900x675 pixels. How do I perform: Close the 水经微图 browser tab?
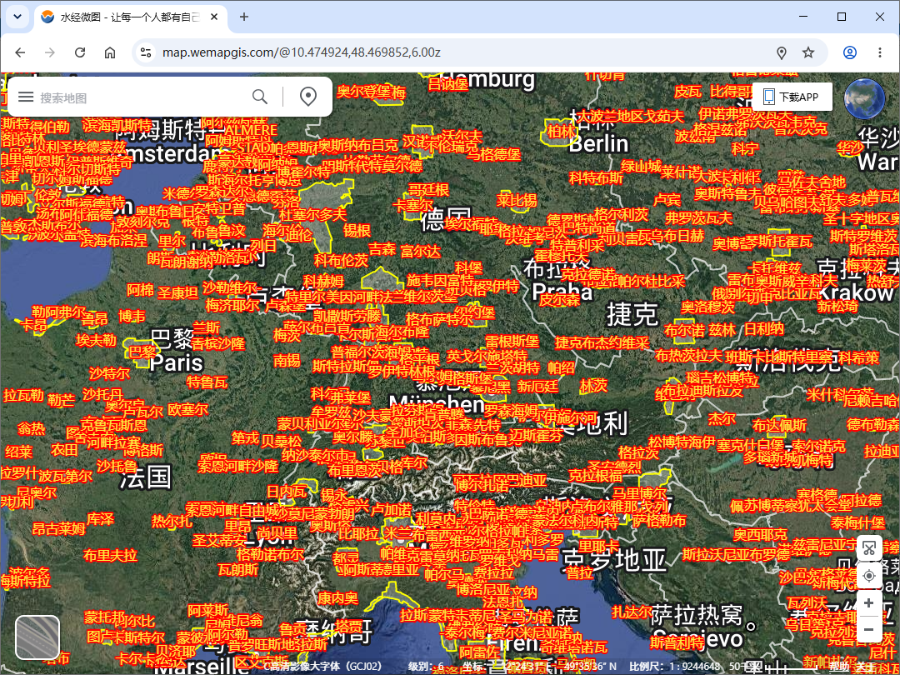(215, 17)
